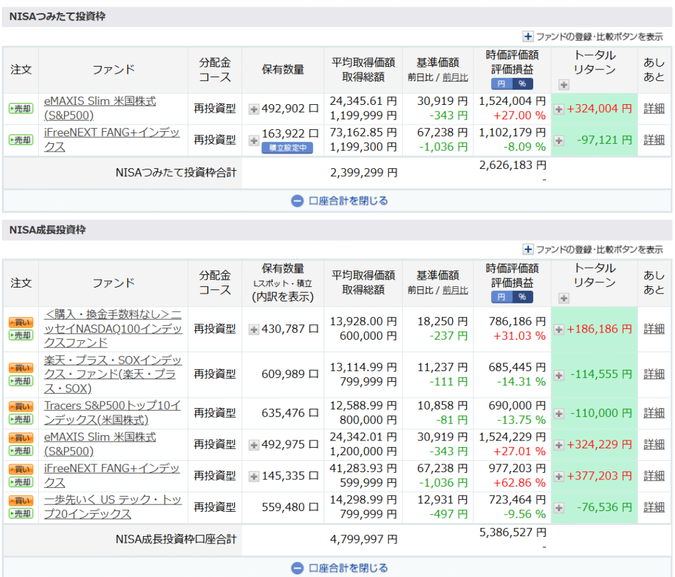Collapse 口座合計 under つみたて投資枠
Viewport: 675px width, 577px height.
339,201
